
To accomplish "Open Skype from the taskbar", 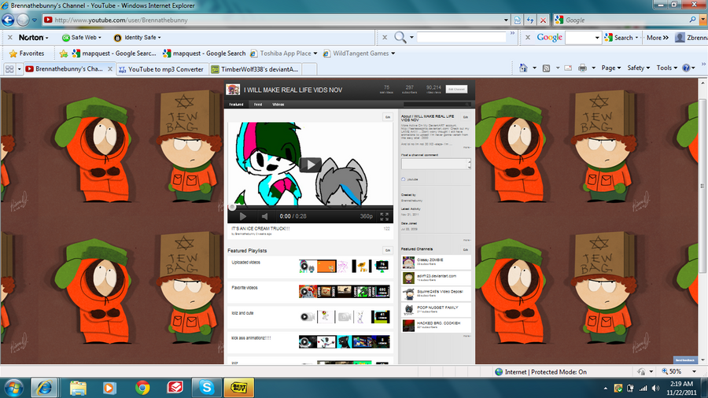I will coord(206,388).
